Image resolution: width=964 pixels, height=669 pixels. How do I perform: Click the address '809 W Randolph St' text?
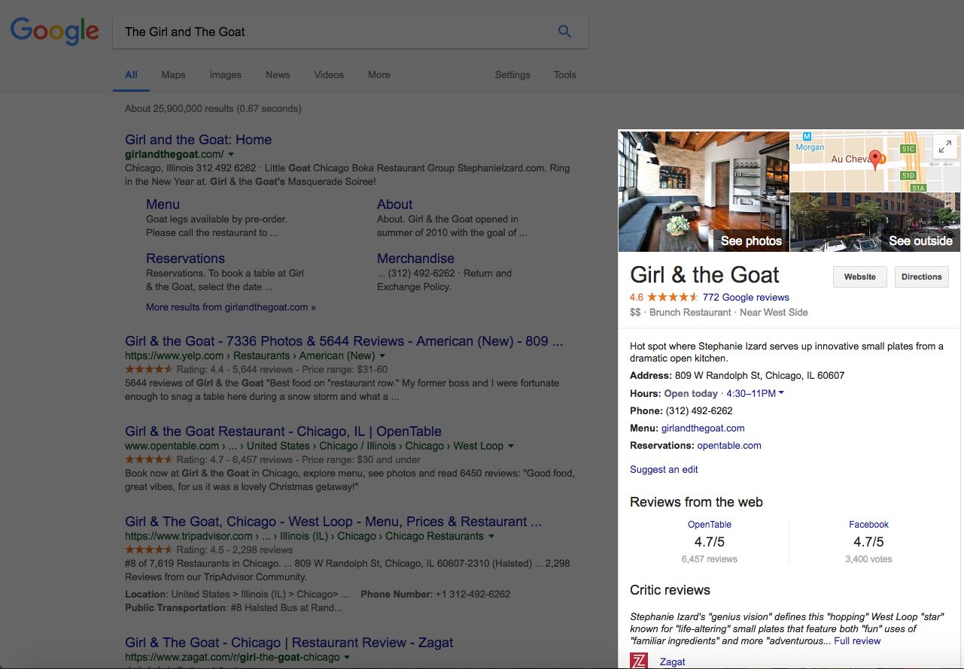(x=759, y=375)
